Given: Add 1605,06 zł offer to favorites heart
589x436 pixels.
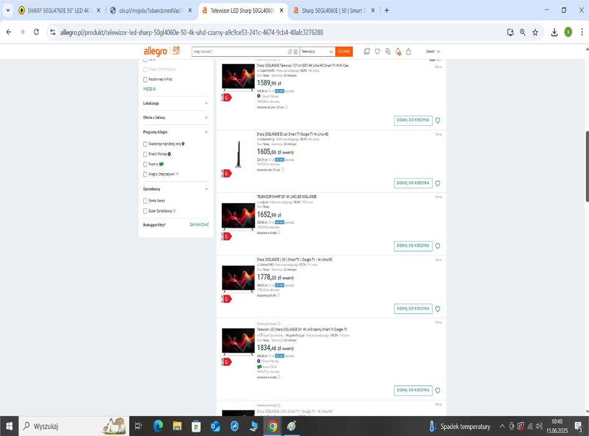Looking at the screenshot, I should pyautogui.click(x=438, y=183).
